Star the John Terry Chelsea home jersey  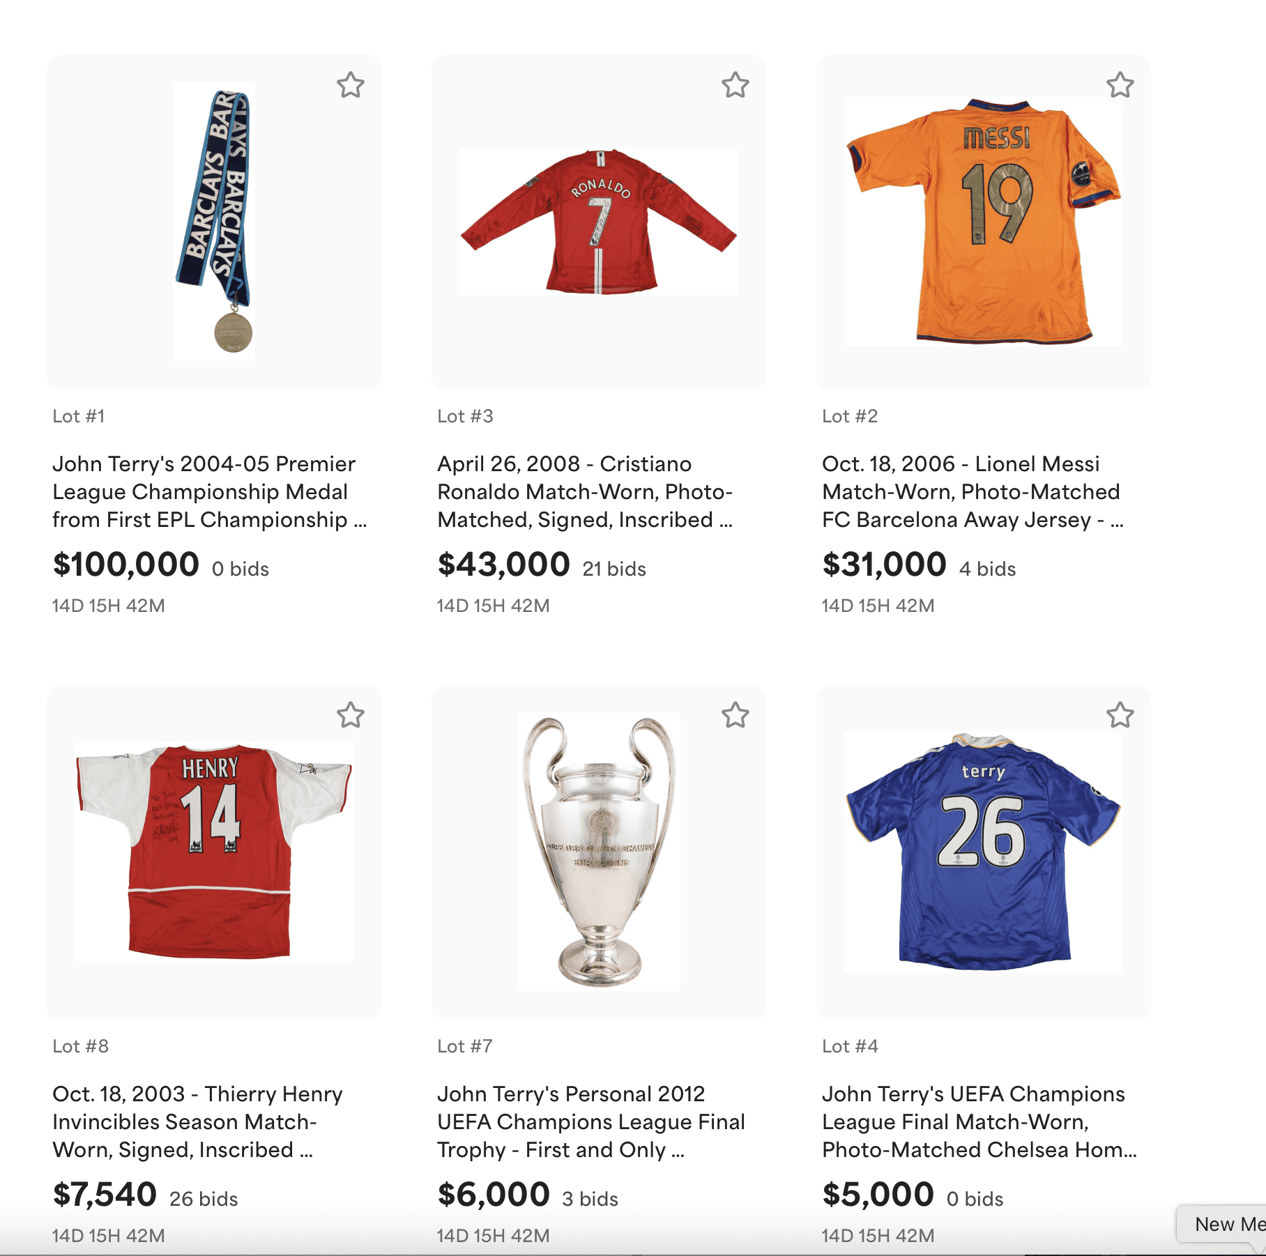1120,715
